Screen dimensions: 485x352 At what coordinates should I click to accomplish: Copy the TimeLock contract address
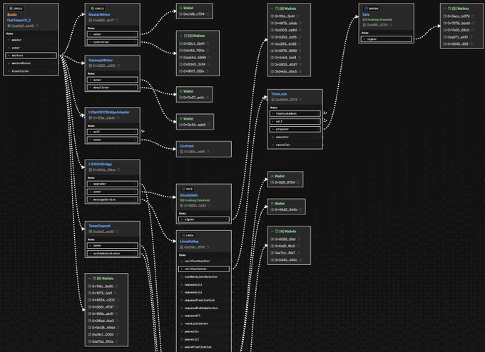(301, 99)
